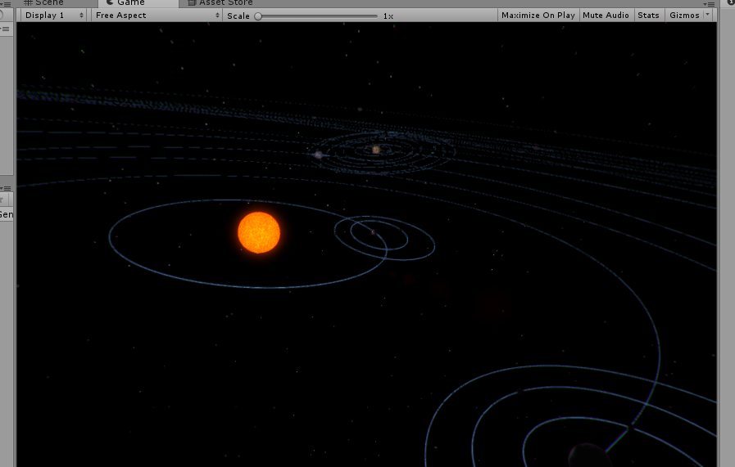This screenshot has width=735, height=467.
Task: Click the small planet right of the sun
Action: pyautogui.click(x=373, y=232)
